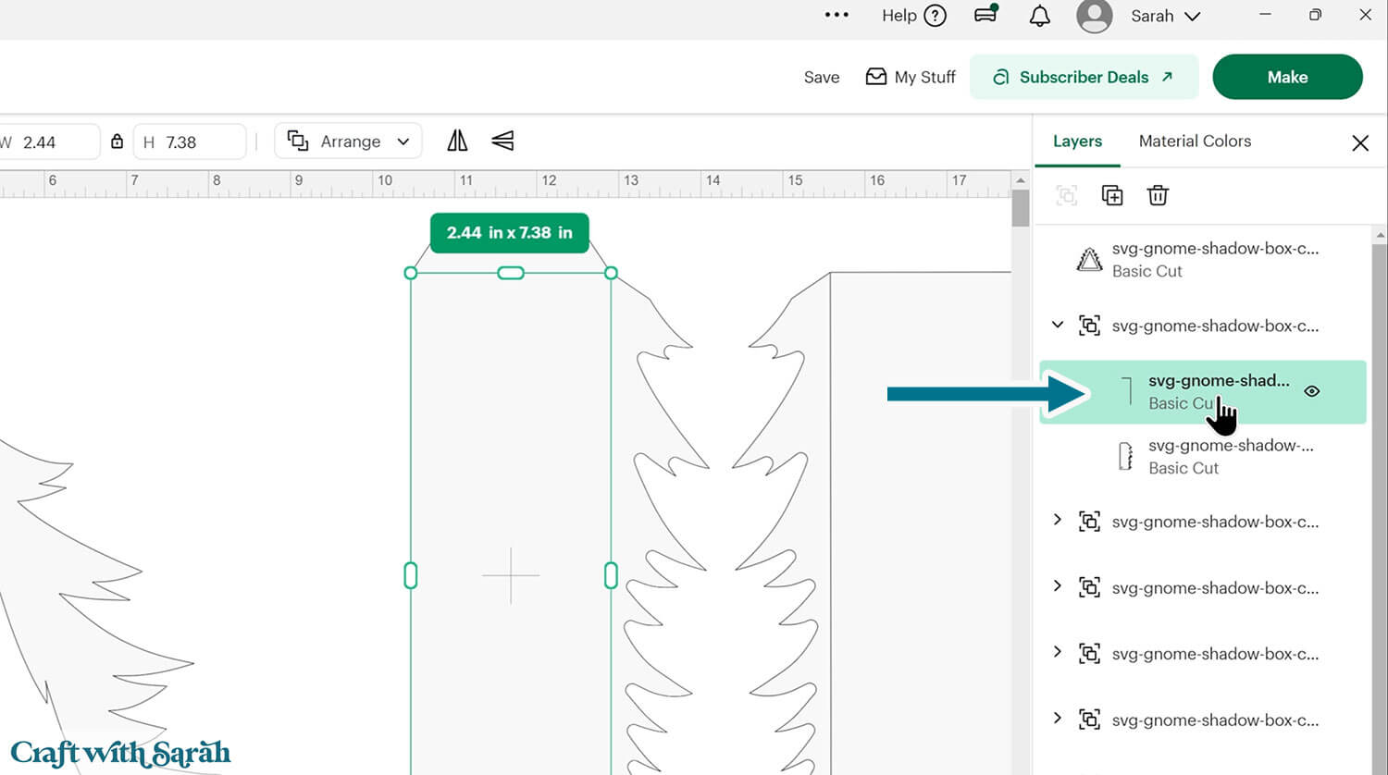This screenshot has width=1388, height=775.
Task: Open the Sarah account dropdown
Action: coord(1165,16)
